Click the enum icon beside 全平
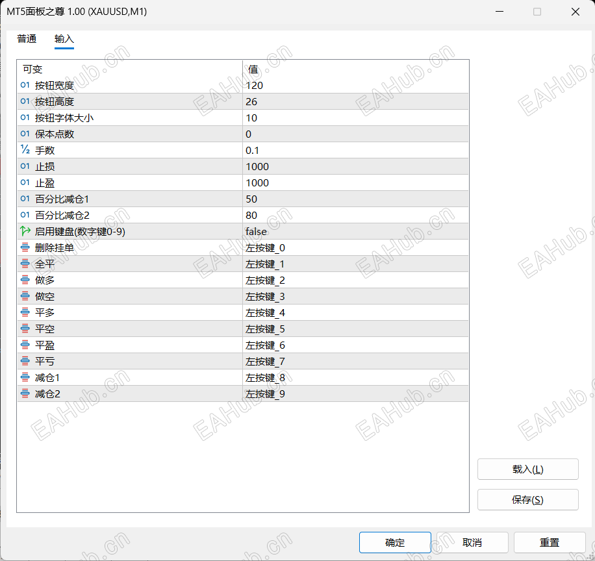The width and height of the screenshot is (595, 561). pyautogui.click(x=25, y=264)
